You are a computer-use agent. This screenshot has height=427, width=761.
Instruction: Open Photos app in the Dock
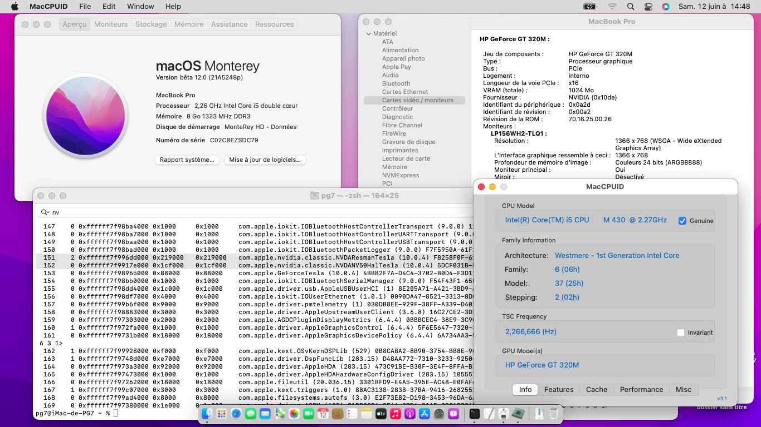[294, 414]
